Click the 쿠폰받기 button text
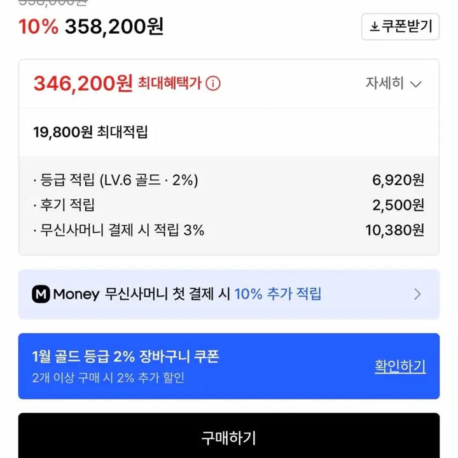This screenshot has width=458, height=458. [407, 27]
